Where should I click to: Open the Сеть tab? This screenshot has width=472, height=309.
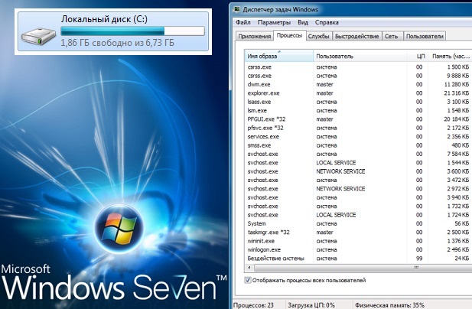[391, 36]
